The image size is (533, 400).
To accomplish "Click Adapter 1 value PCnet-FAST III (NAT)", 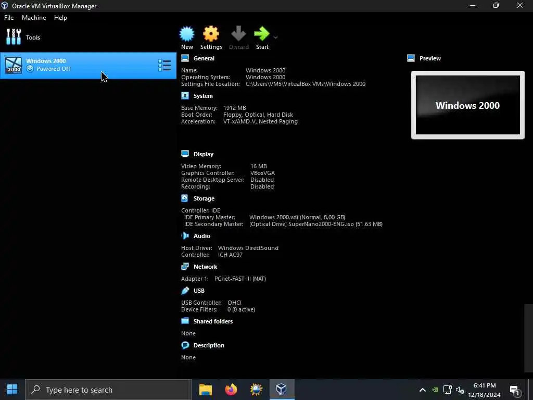I will (x=240, y=279).
